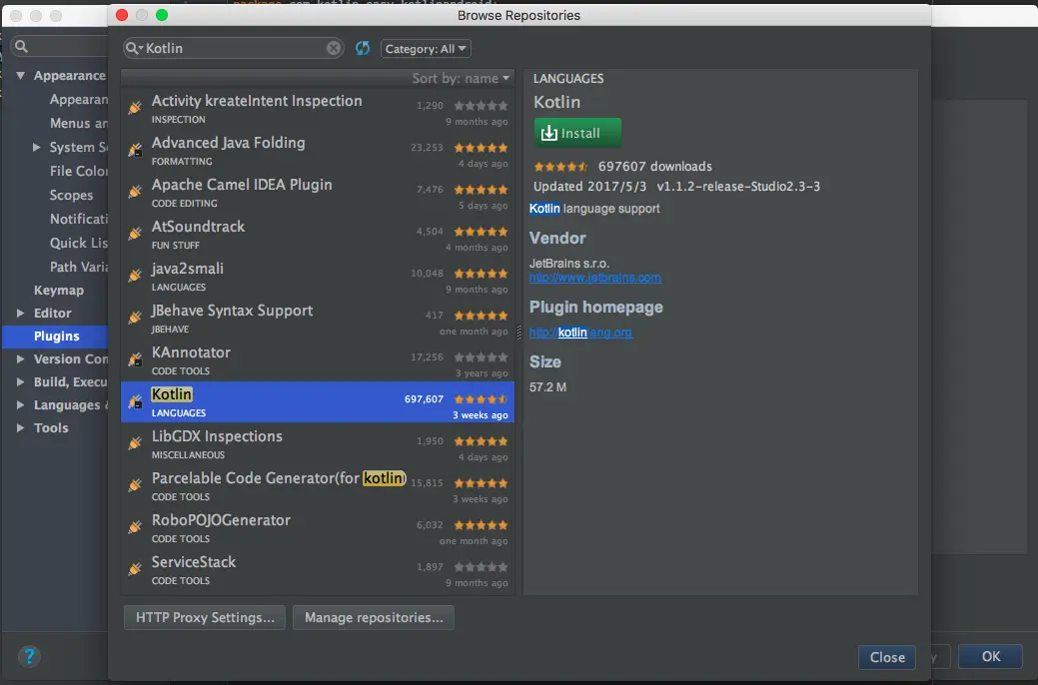Click the ServiceStack plugin icon
Viewport: 1038px width, 685px height.
135,568
